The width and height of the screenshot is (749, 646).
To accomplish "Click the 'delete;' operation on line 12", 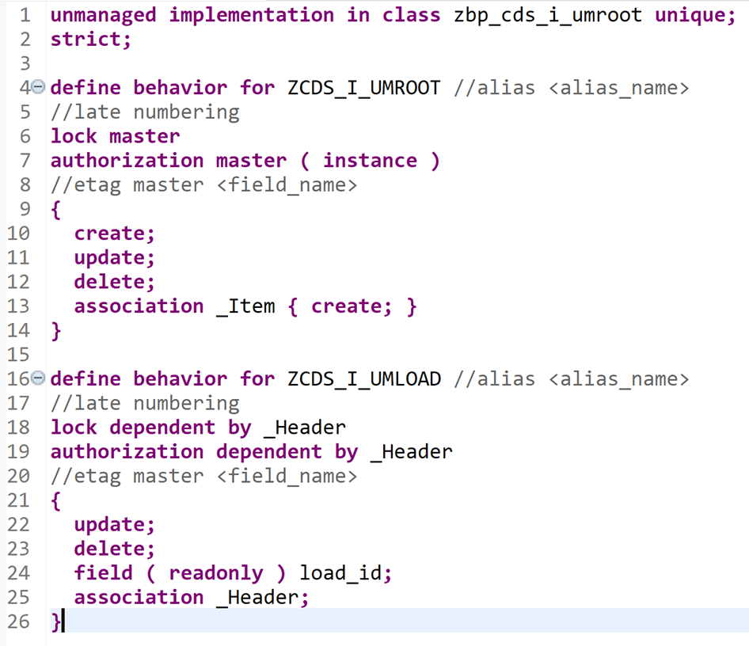I will 115,282.
